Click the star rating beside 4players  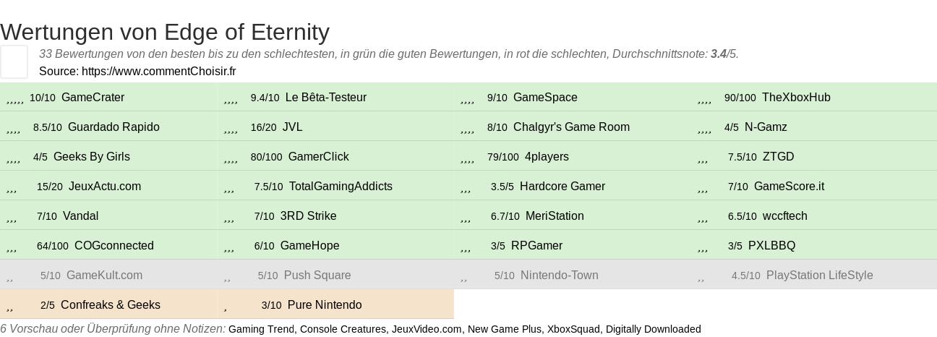tap(467, 159)
